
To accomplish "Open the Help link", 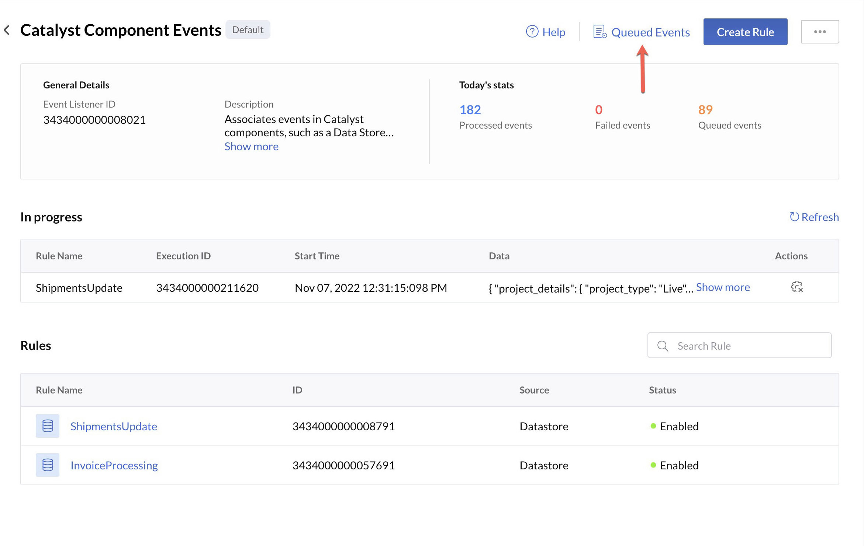I will [x=554, y=32].
